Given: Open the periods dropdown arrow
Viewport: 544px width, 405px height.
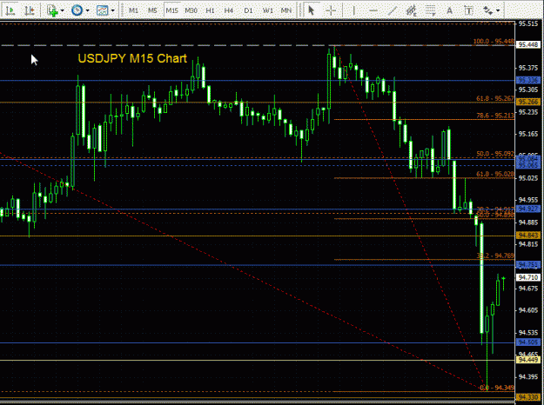Looking at the screenshot, I should point(87,10).
